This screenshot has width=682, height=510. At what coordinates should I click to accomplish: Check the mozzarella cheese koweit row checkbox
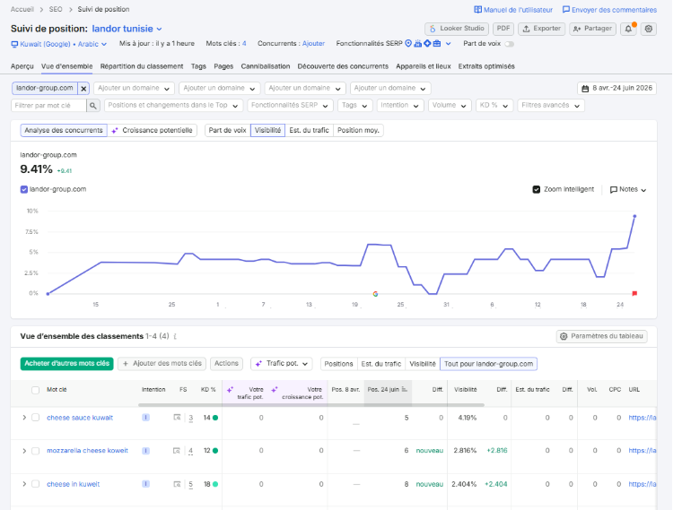click(36, 451)
